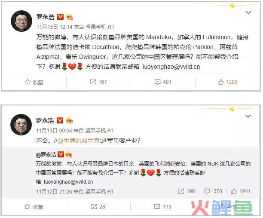This screenshot has width=263, height=218.
Task: Click the 11月12日 21:26 timestamp link
Action: (x=54, y=191)
